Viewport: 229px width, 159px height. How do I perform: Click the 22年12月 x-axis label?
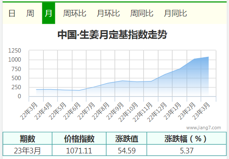pos(157,112)
